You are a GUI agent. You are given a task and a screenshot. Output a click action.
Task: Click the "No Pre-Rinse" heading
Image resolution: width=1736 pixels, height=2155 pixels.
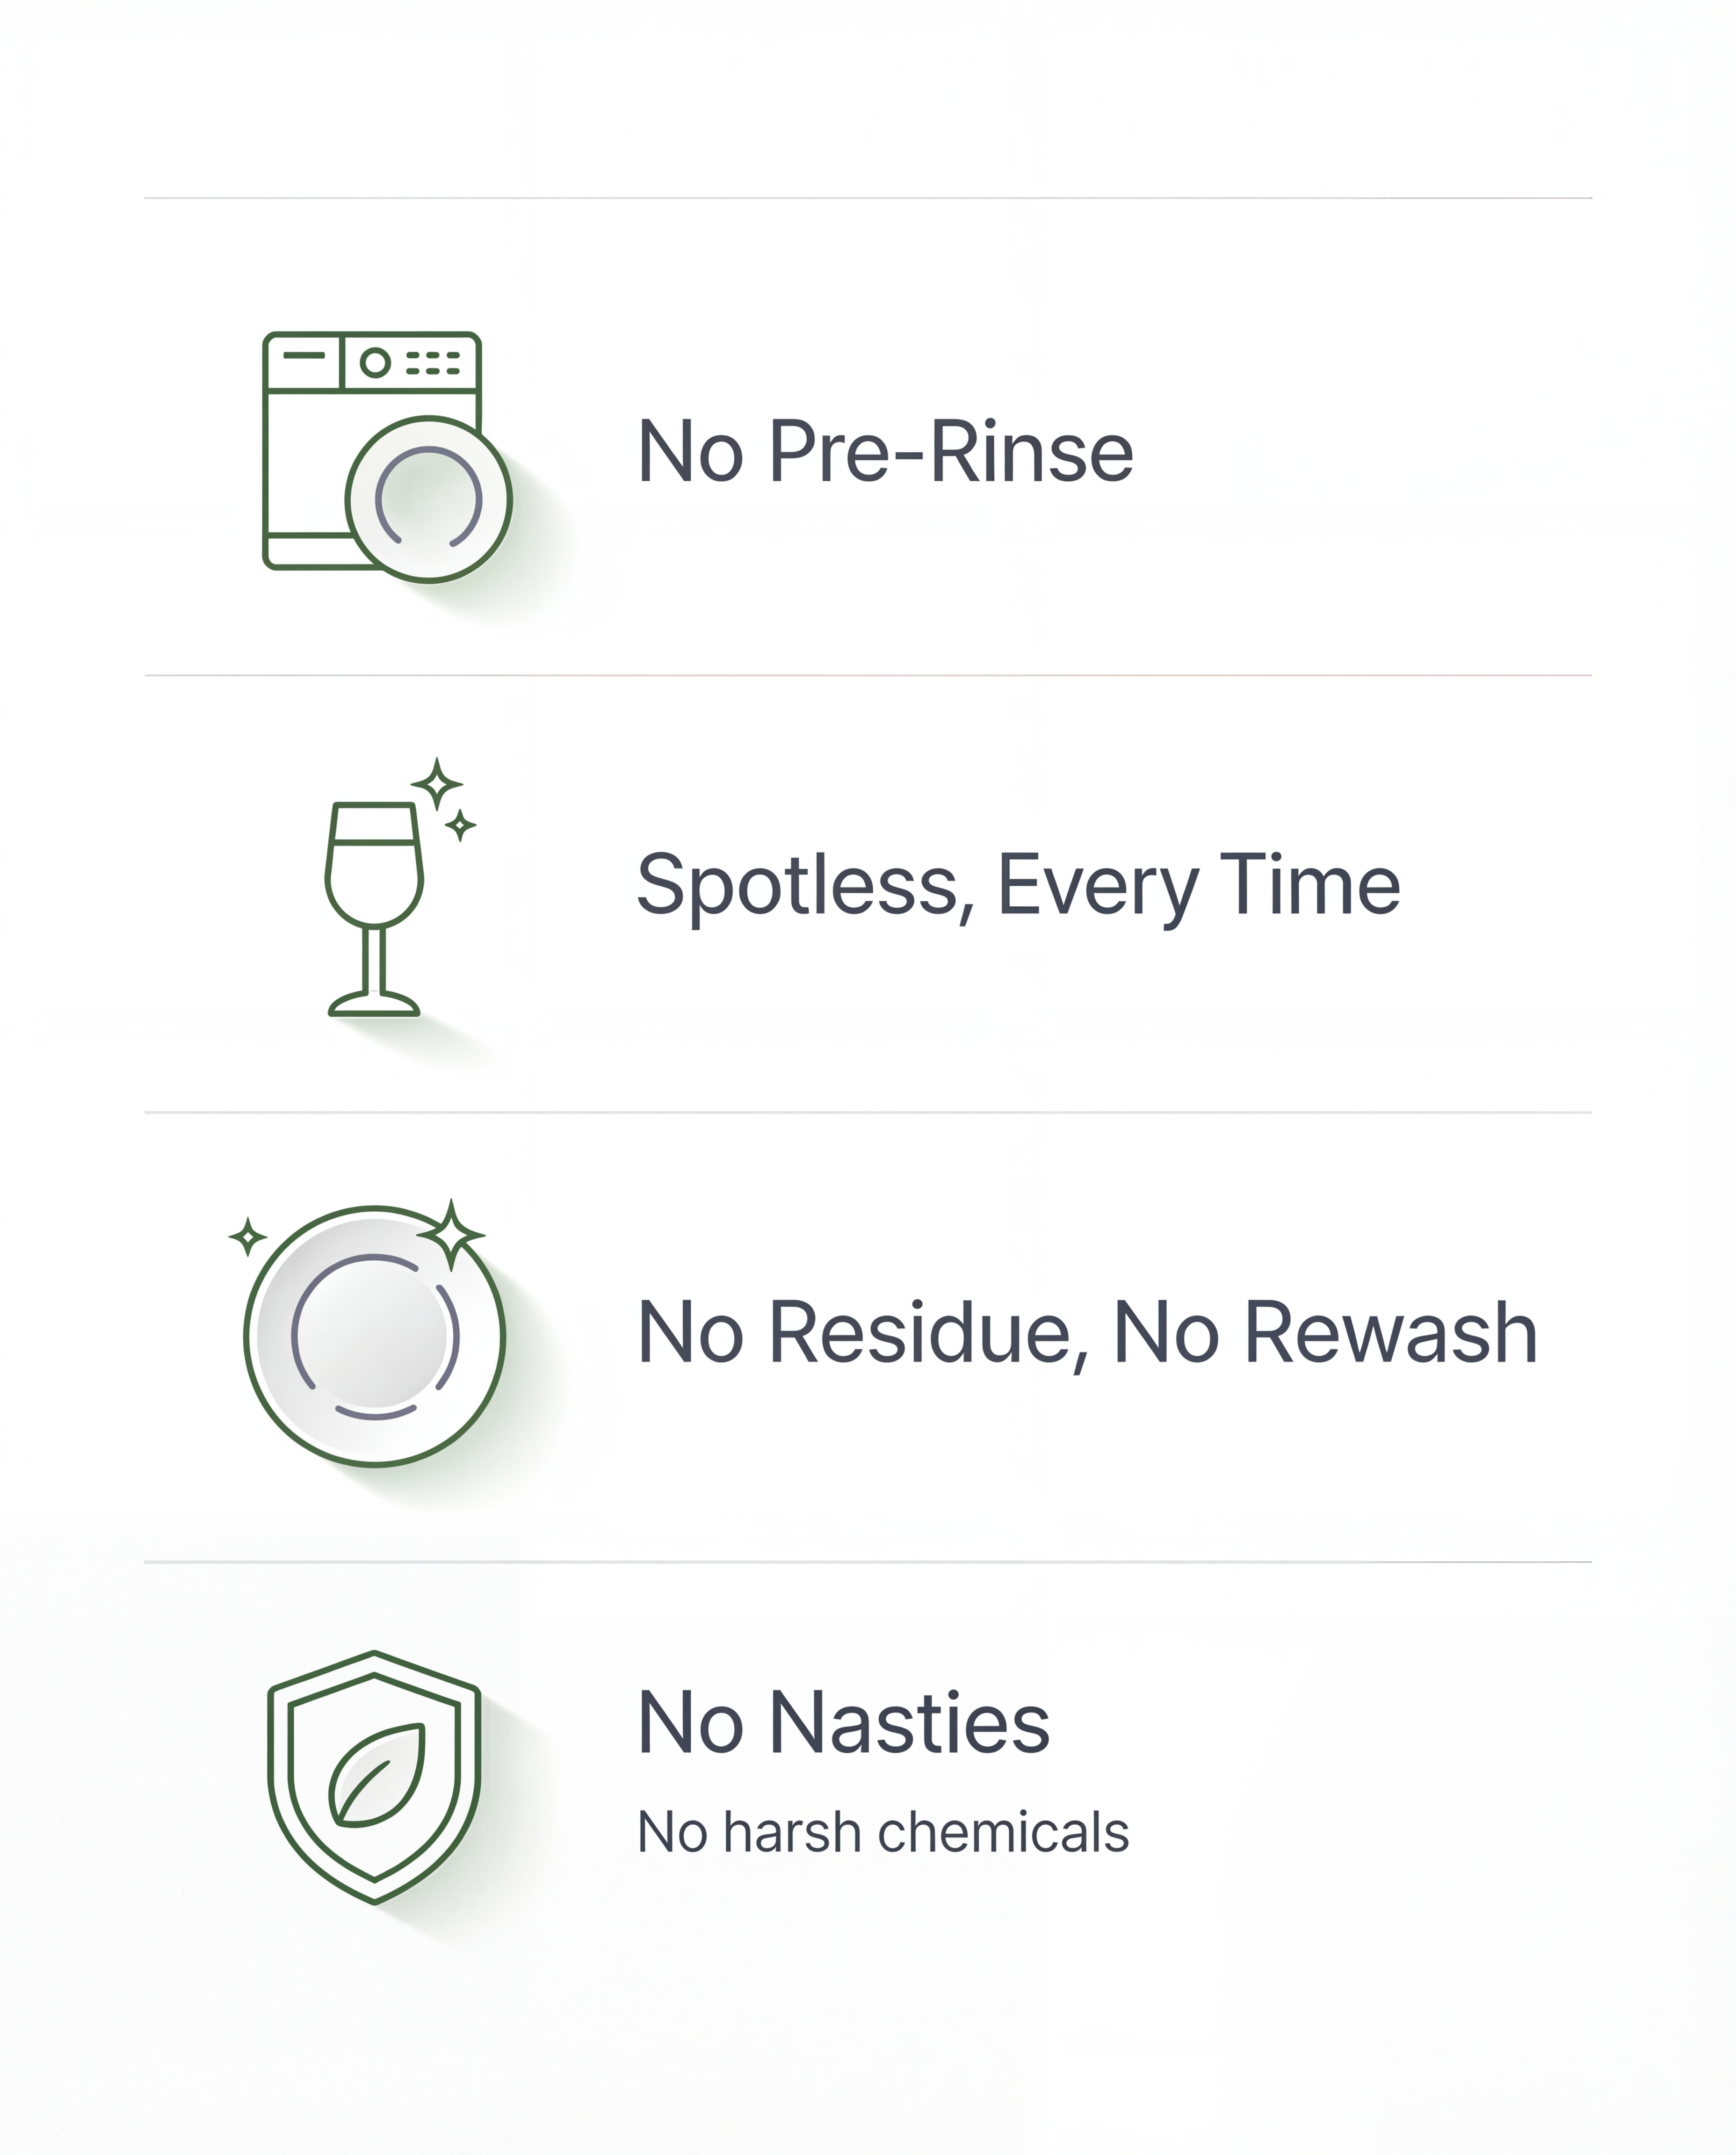pos(885,452)
